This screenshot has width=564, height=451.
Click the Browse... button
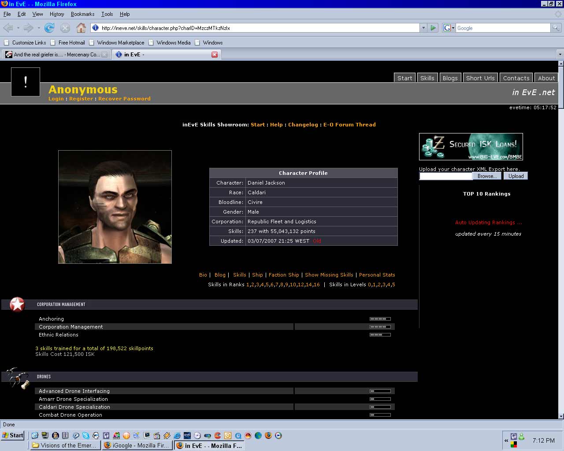(x=487, y=176)
